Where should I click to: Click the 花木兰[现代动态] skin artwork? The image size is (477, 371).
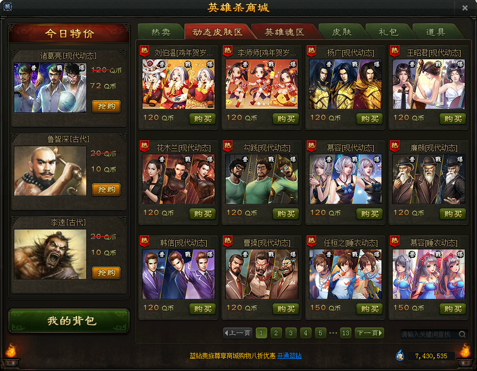(178, 179)
